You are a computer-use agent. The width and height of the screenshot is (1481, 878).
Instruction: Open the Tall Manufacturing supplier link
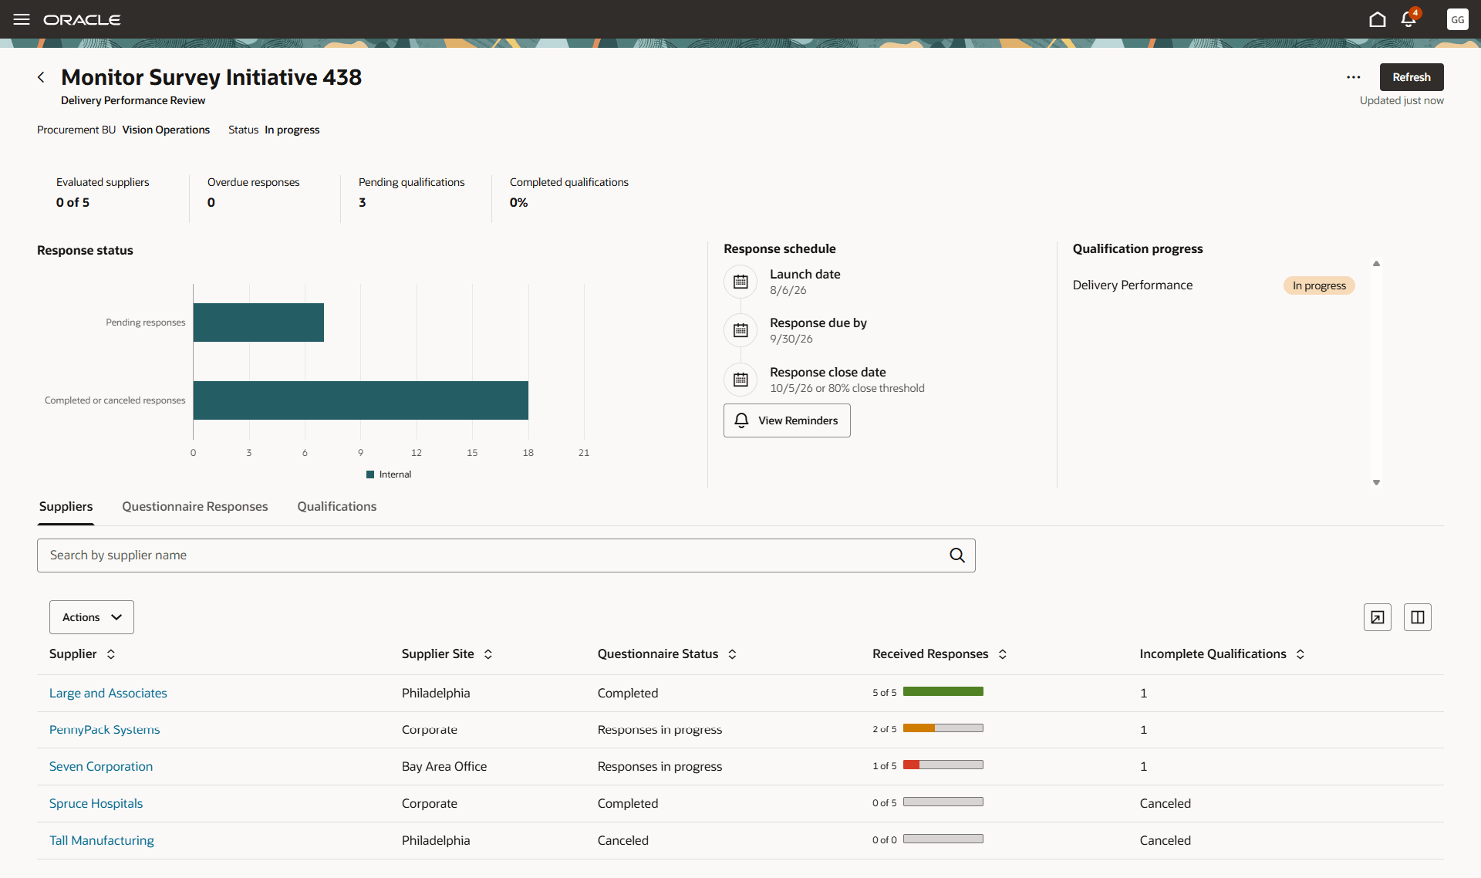pos(102,841)
